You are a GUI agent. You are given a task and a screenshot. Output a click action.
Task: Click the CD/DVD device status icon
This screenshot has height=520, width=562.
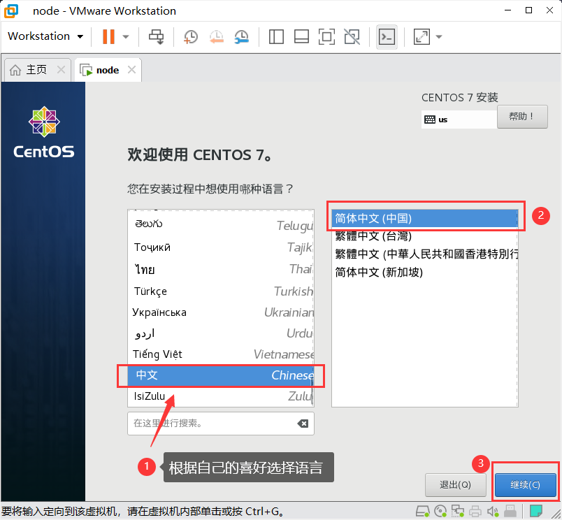[x=438, y=511]
